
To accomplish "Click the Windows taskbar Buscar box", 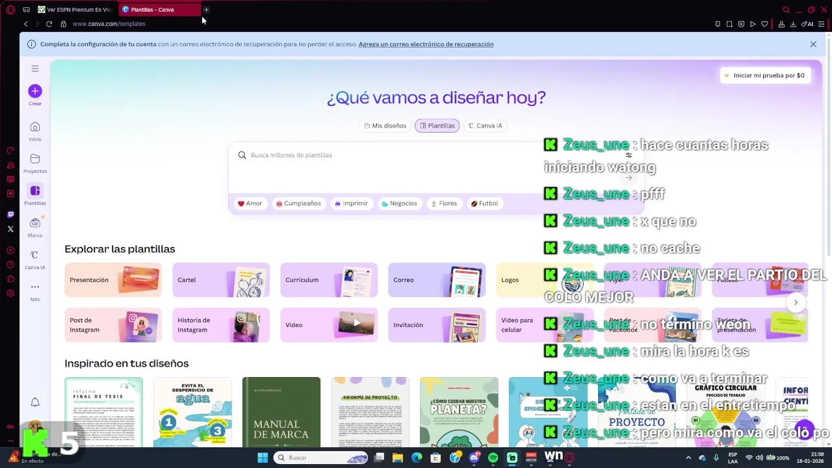I will point(322,458).
